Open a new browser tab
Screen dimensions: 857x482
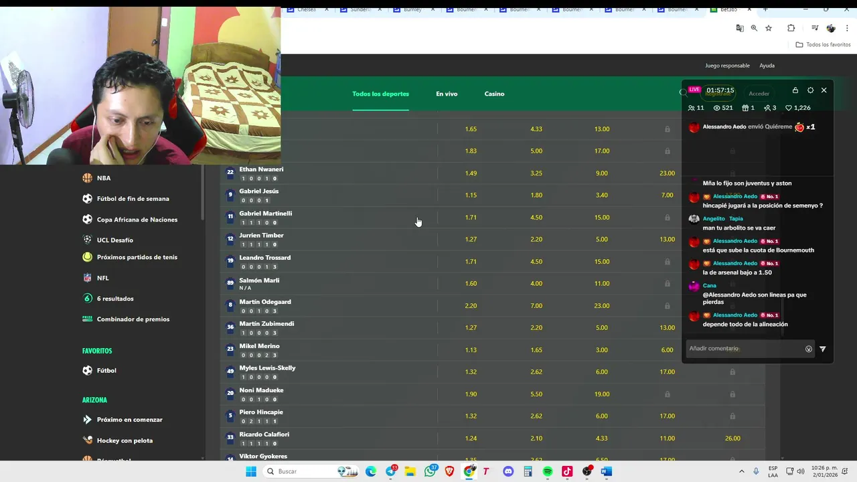765,9
